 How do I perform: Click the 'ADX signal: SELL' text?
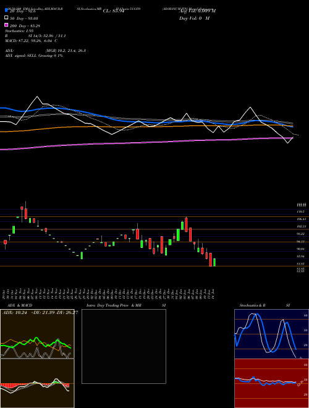tap(21, 56)
